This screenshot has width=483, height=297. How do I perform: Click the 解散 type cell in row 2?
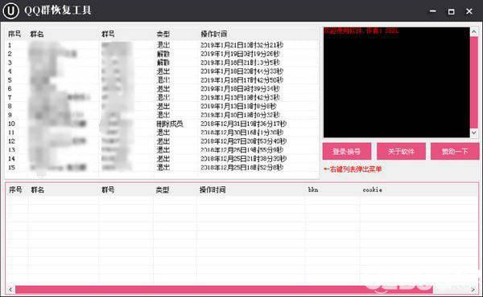click(x=163, y=54)
